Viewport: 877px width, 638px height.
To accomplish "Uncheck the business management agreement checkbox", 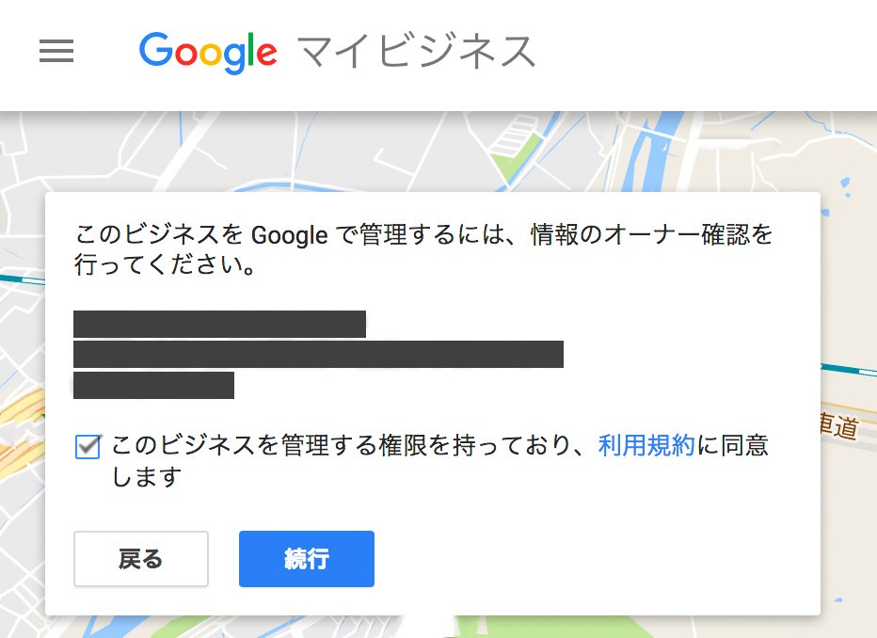I will (88, 447).
